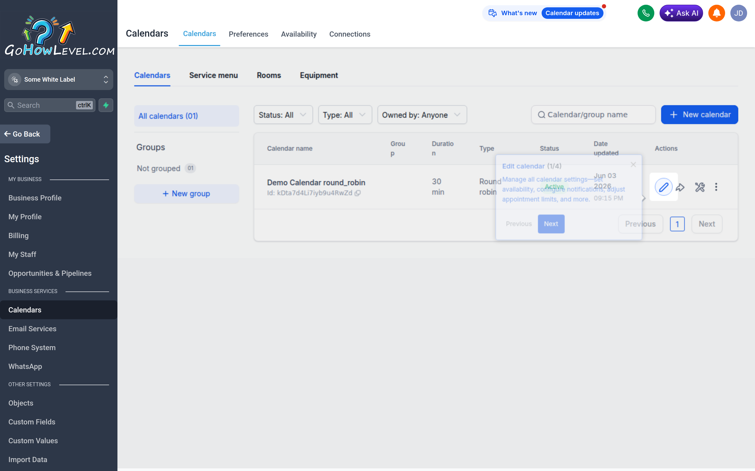Open Custom Values settings
Screen dimensions: 755x471
point(33,441)
